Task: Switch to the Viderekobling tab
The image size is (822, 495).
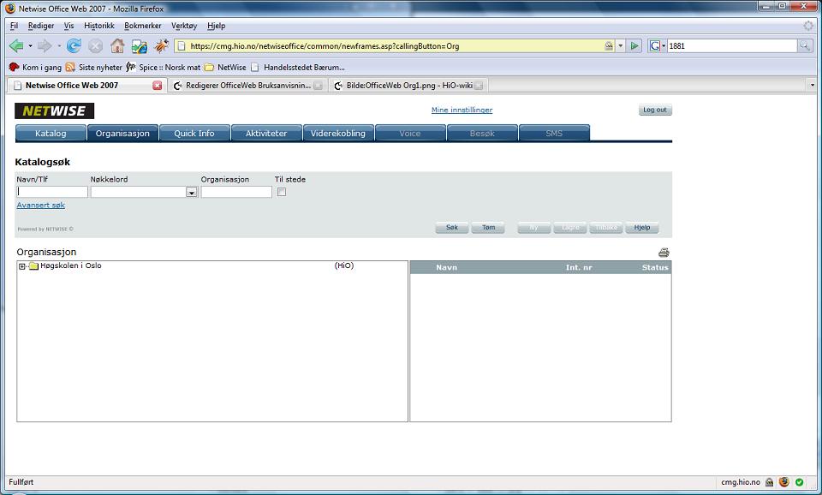Action: click(338, 134)
